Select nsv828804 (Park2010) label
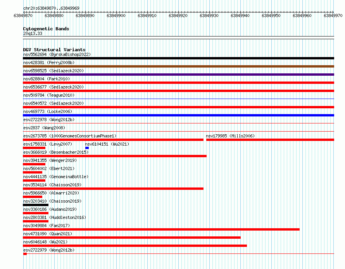Screen dimensions: 345x269 (47, 79)
